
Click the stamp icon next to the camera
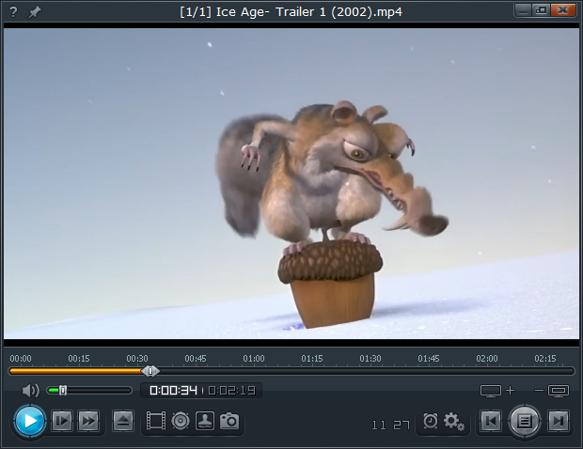(x=205, y=421)
